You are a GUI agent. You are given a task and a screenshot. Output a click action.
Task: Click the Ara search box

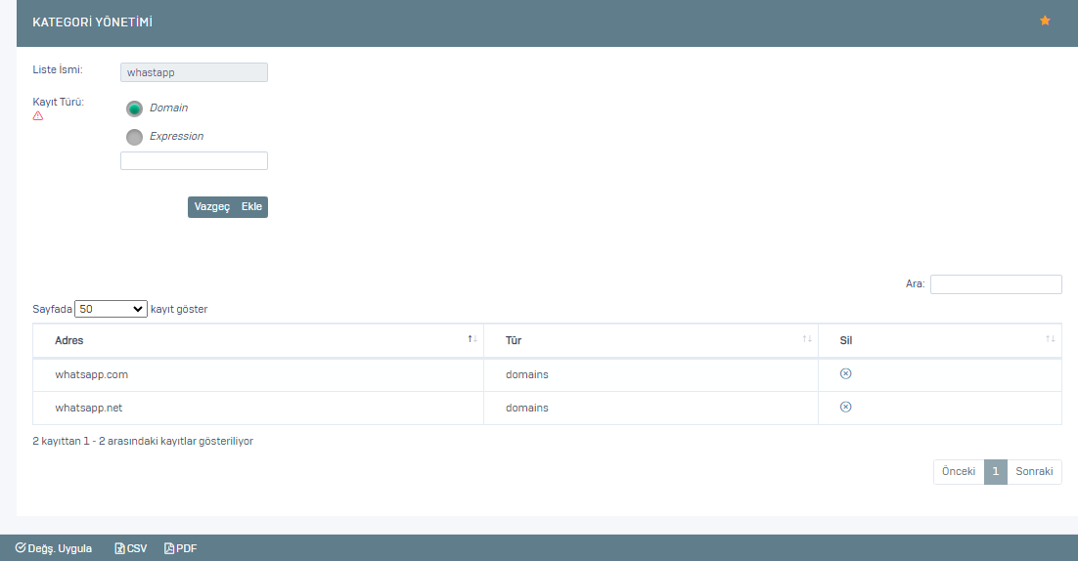coord(996,283)
